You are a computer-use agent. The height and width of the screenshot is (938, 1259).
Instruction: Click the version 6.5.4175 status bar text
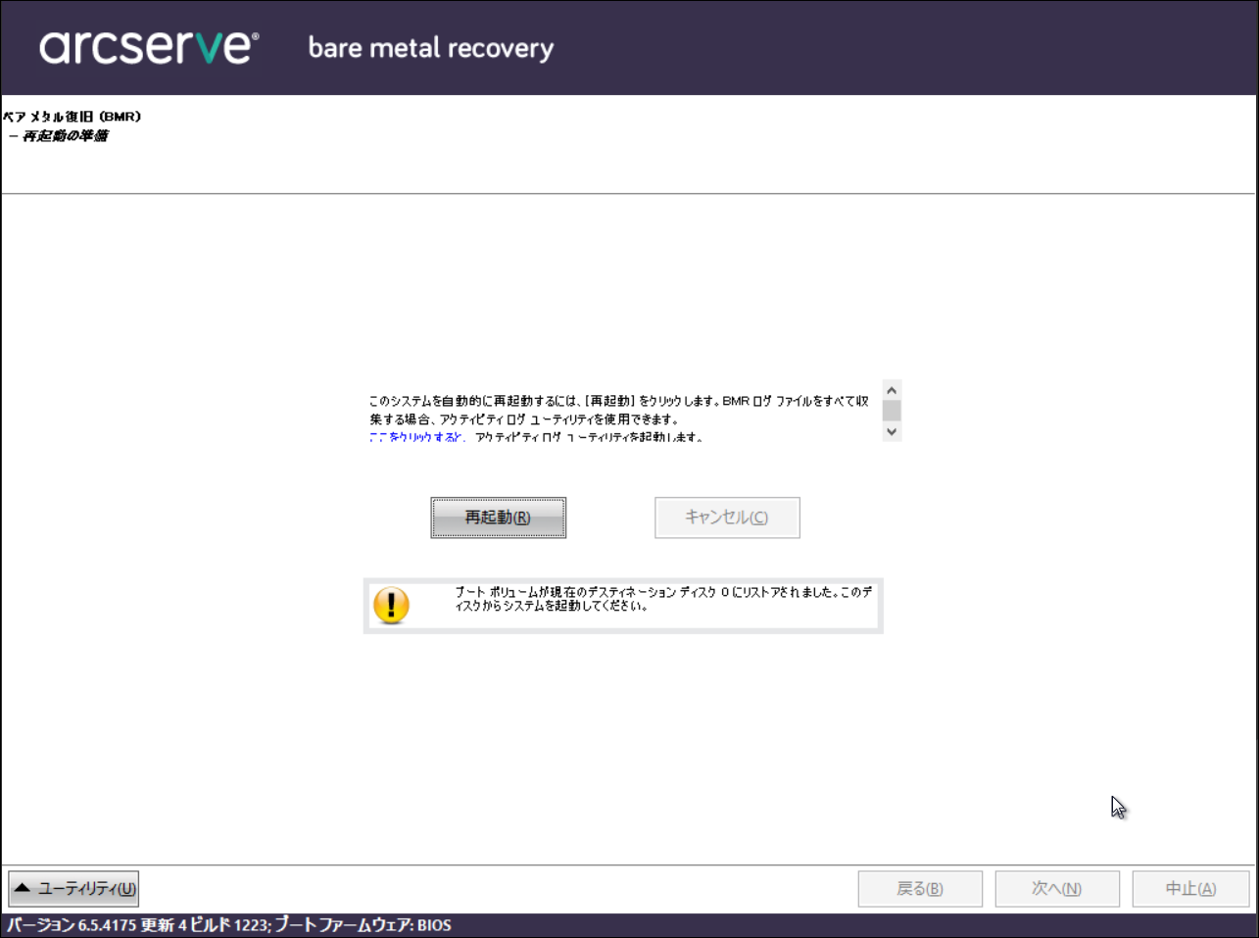tap(229, 925)
